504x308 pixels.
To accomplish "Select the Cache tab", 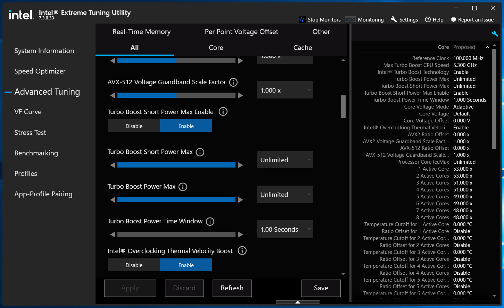I will point(303,48).
